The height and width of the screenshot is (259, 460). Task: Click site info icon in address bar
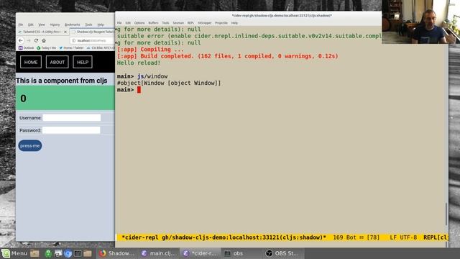(73, 40)
